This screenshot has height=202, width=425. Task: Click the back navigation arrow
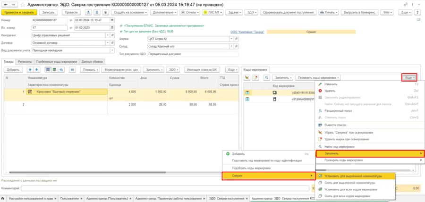click(x=5, y=5)
